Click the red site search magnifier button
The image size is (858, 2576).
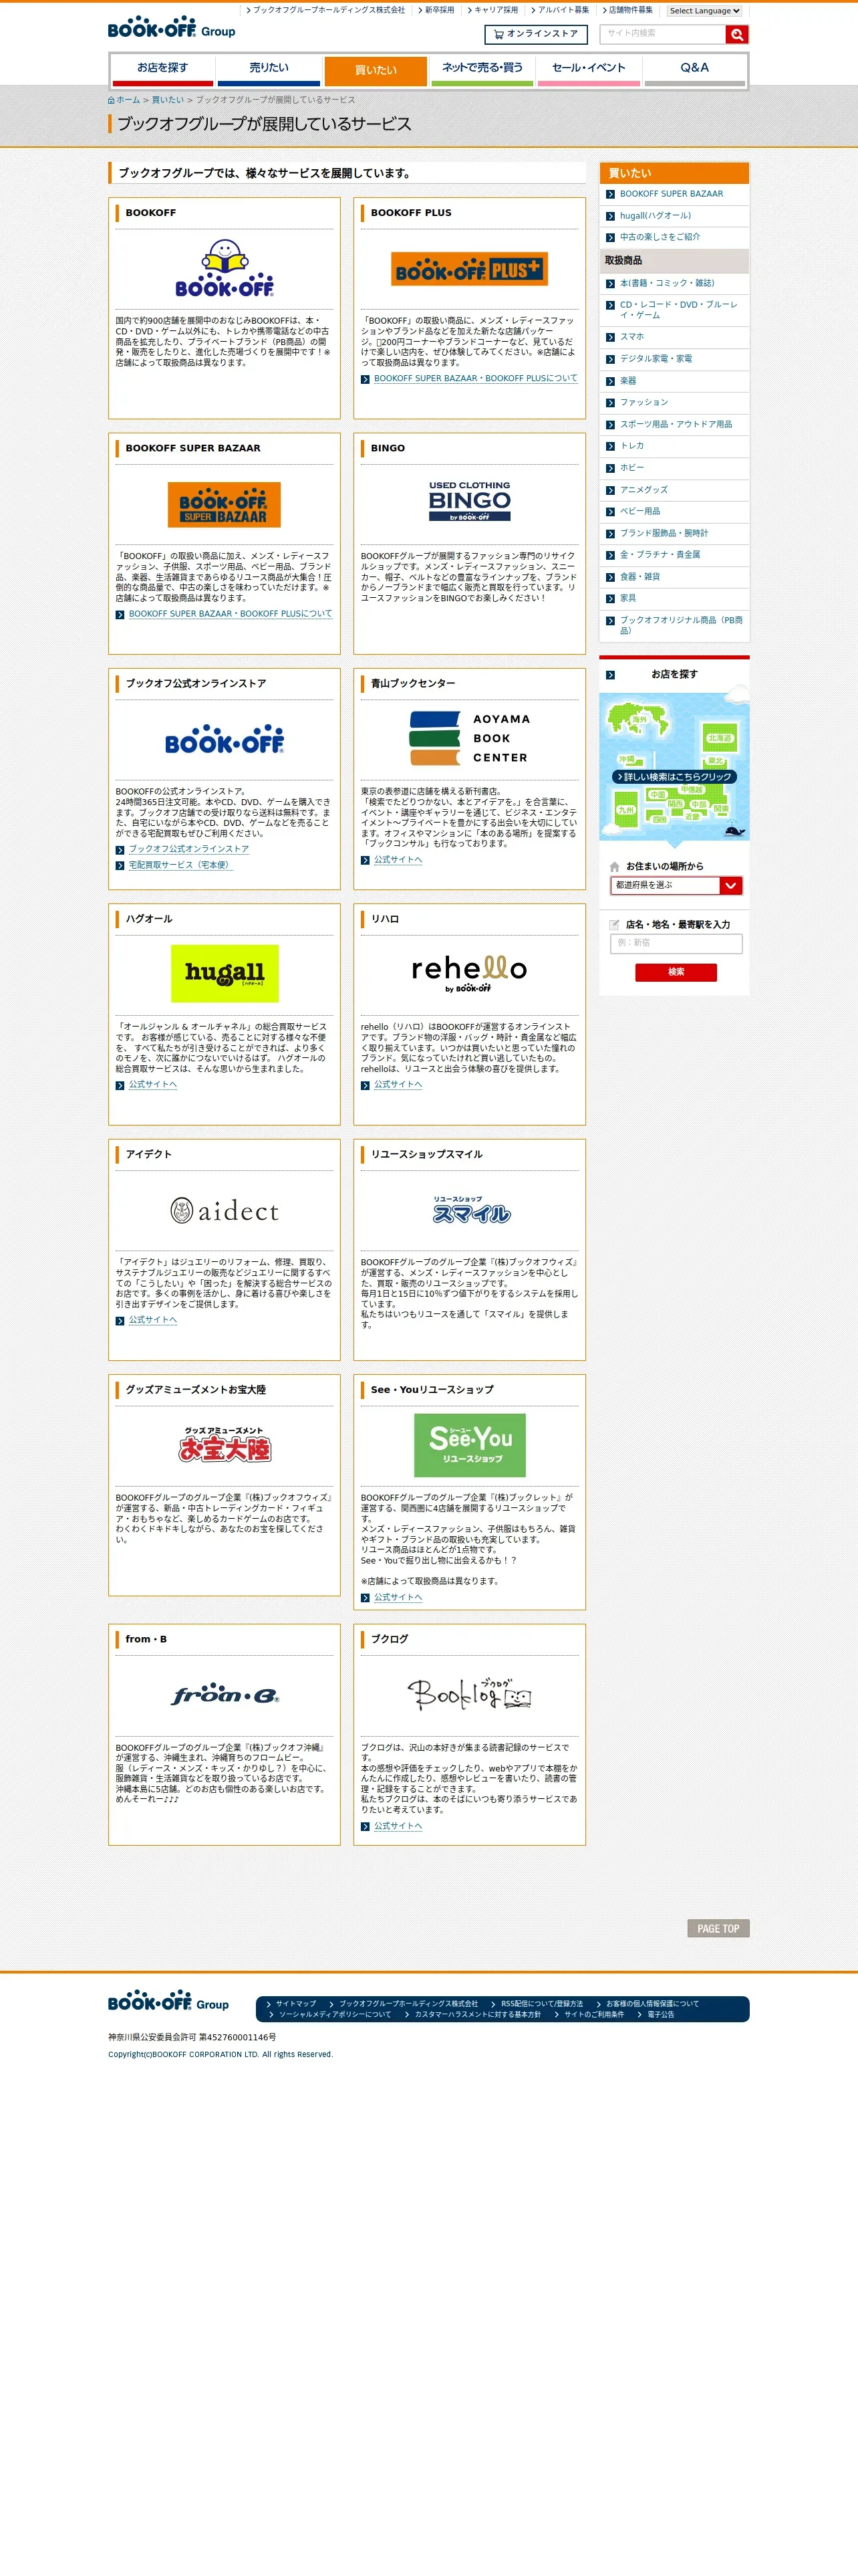736,35
